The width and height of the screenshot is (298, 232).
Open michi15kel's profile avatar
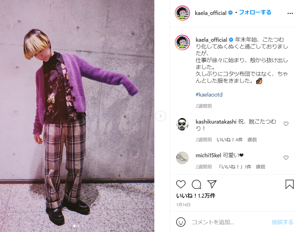(x=182, y=158)
